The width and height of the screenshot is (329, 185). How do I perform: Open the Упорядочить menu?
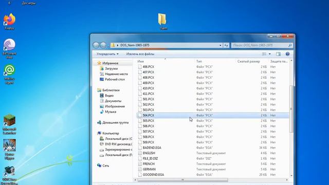point(107,54)
